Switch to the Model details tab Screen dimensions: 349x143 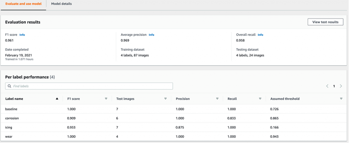(x=61, y=4)
